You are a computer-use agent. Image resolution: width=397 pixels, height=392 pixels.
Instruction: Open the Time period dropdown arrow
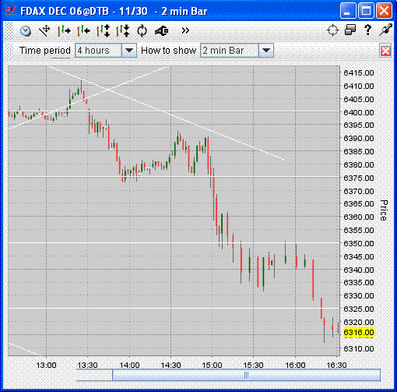tap(129, 51)
